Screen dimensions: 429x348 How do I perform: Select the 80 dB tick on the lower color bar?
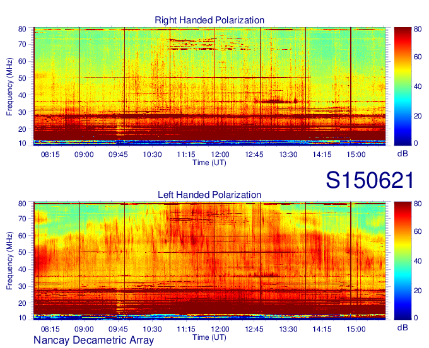coord(418,204)
